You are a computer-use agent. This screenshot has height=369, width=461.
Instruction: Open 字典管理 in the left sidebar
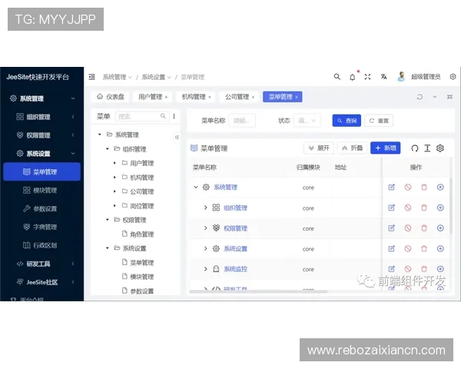(41, 227)
